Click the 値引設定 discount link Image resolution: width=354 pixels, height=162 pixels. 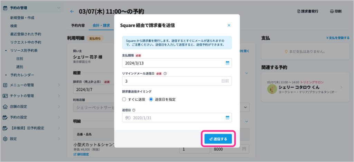click(x=81, y=154)
